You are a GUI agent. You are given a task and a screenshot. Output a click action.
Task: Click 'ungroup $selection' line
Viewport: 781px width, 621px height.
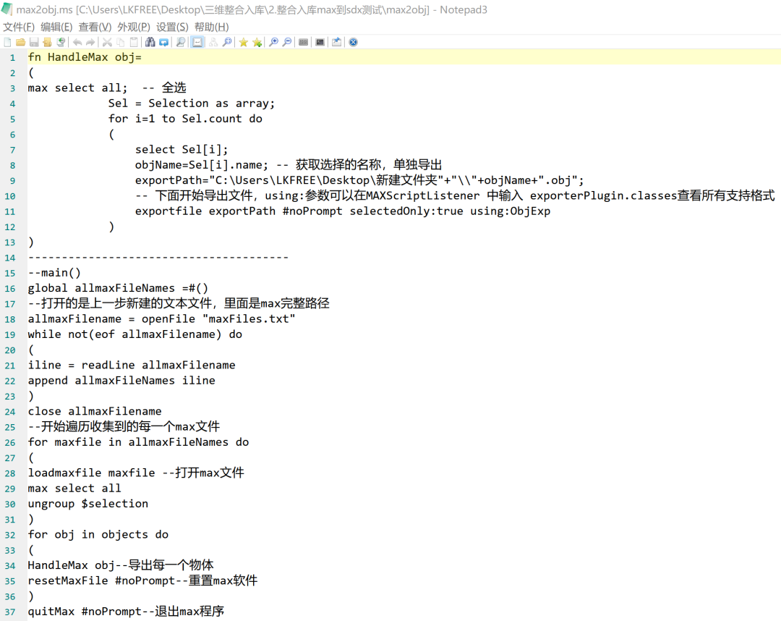pos(88,504)
